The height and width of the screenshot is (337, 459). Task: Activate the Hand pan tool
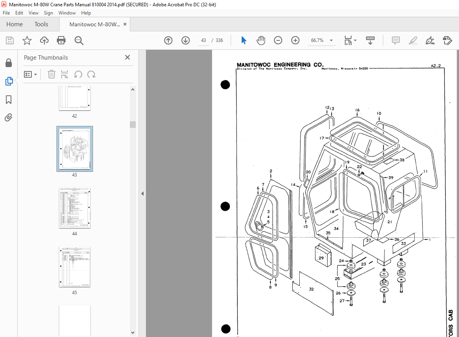(x=260, y=40)
